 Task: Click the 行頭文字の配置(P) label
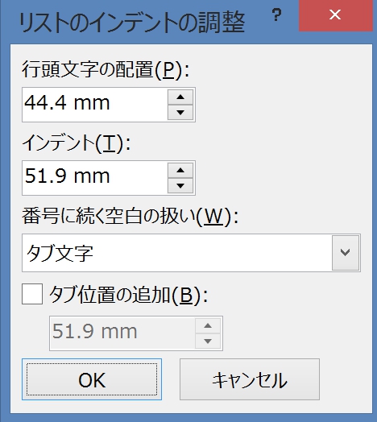[106, 70]
